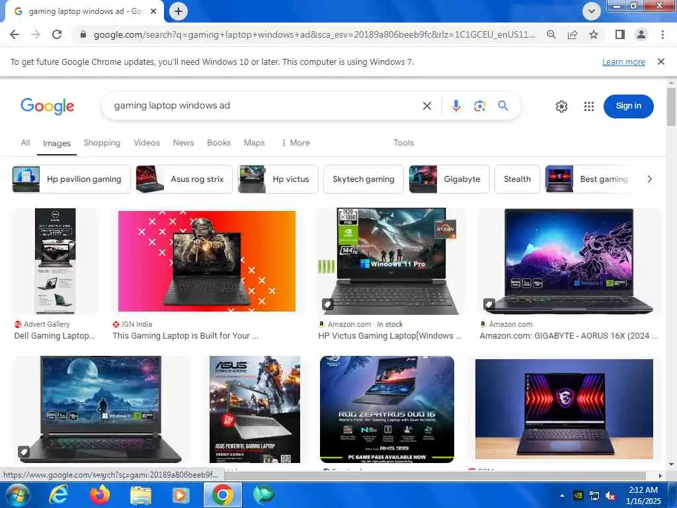Open the MSI laptop on desk image
677x508 pixels.
(x=564, y=409)
